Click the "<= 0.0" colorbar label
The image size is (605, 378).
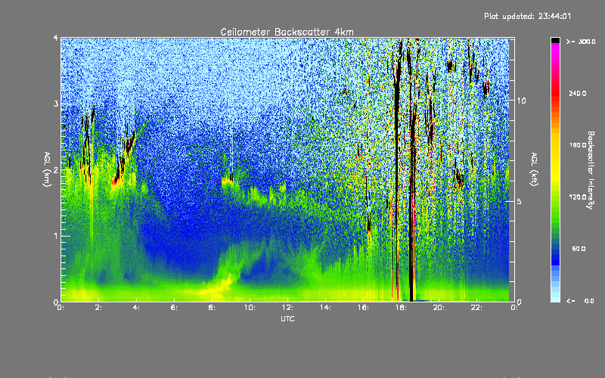pyautogui.click(x=581, y=301)
